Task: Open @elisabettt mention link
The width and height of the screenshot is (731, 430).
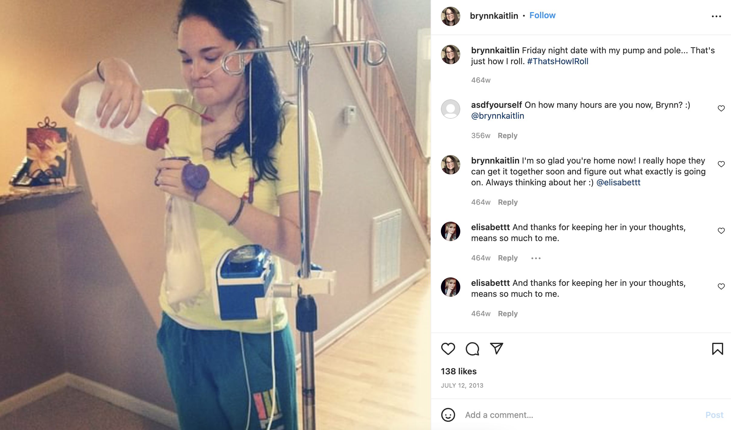Action: click(x=618, y=183)
